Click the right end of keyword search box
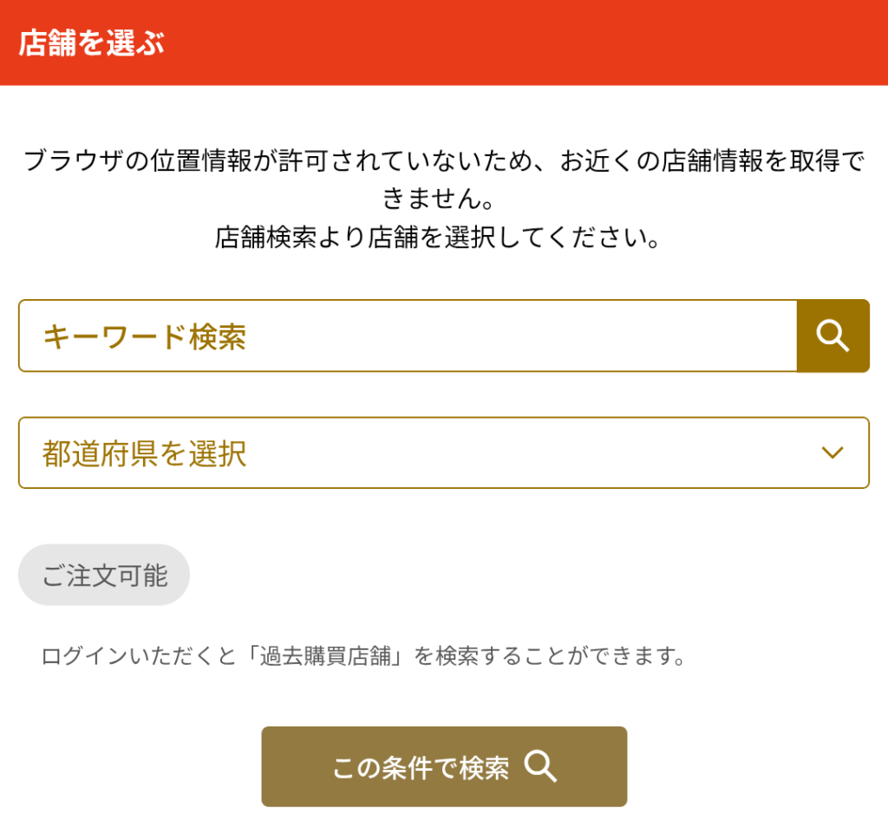The width and height of the screenshot is (888, 834). (763, 336)
